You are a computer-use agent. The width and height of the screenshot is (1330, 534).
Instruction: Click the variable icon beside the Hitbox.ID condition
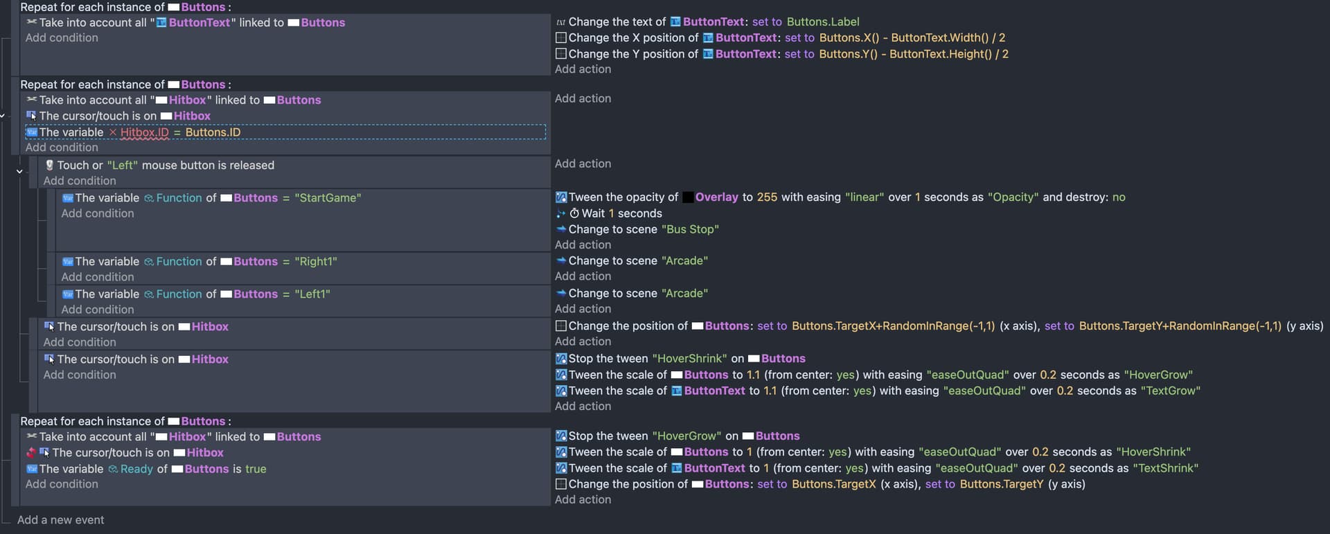(31, 132)
